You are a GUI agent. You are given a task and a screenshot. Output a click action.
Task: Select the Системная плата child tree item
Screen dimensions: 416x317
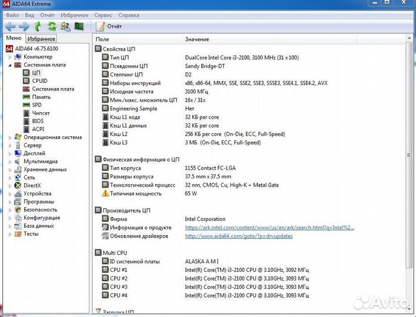point(49,89)
